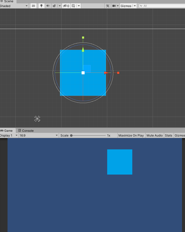185x232 pixels.
Task: Click the Gizmos button in Scene toolbar
Action: pos(126,6)
